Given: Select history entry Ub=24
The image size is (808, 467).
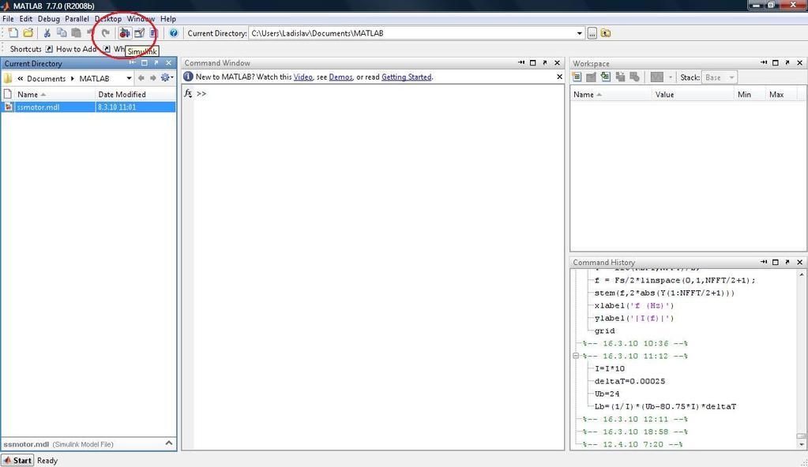Looking at the screenshot, I should coord(607,394).
